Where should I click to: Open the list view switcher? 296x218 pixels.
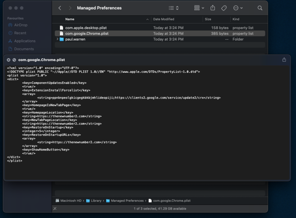coord(174,8)
